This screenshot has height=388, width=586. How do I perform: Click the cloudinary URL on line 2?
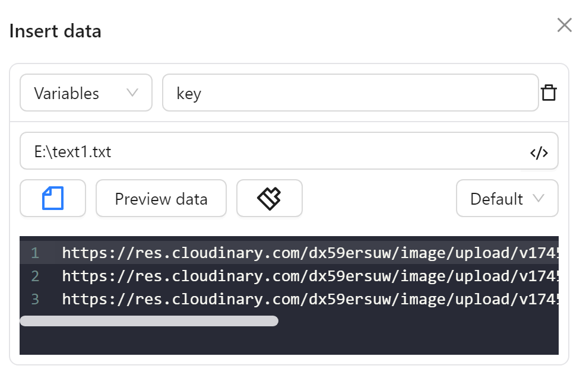click(x=297, y=276)
